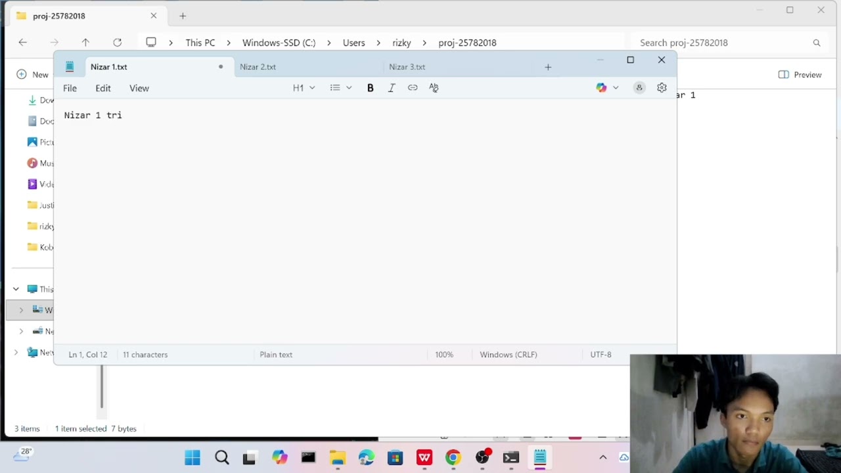Click the New button in File Explorer
Screen dimensions: 841x473
[x=33, y=75]
